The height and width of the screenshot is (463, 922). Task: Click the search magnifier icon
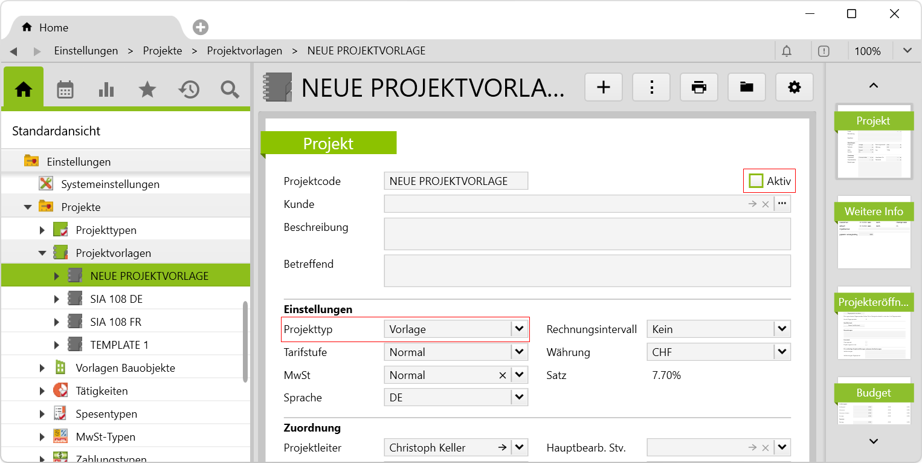[x=230, y=90]
